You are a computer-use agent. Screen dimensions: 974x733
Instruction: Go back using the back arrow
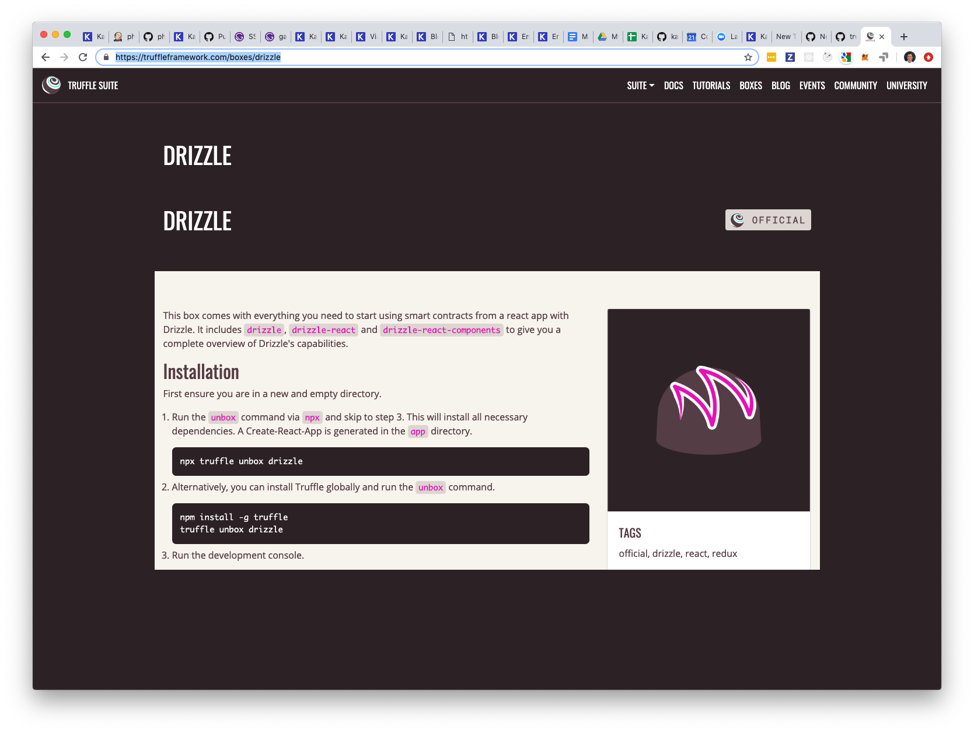(x=45, y=57)
